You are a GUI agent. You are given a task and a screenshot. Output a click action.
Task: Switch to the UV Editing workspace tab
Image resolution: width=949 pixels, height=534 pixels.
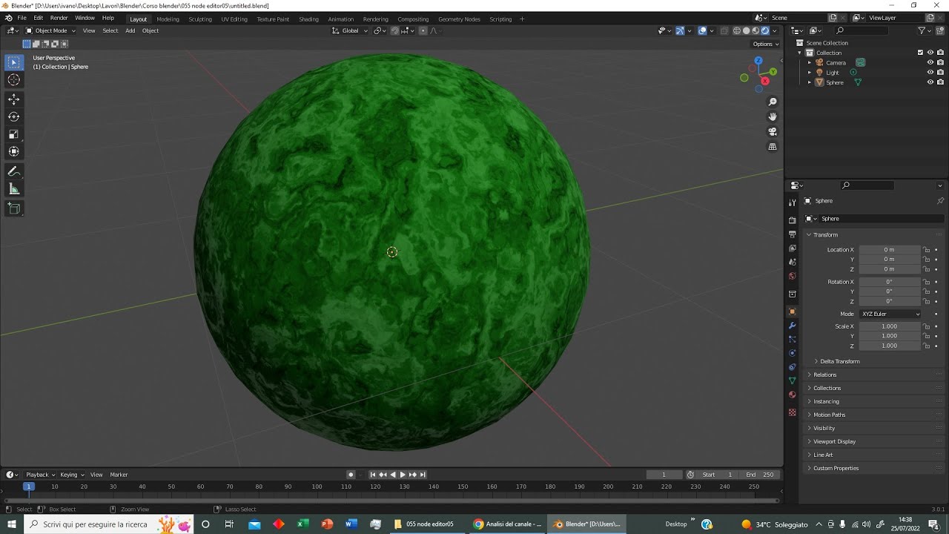click(234, 19)
